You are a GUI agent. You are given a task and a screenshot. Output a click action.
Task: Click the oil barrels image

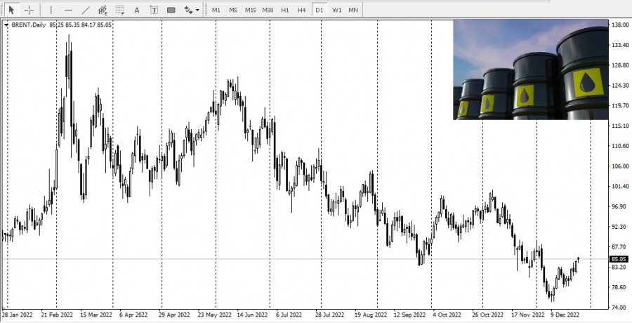pos(530,69)
